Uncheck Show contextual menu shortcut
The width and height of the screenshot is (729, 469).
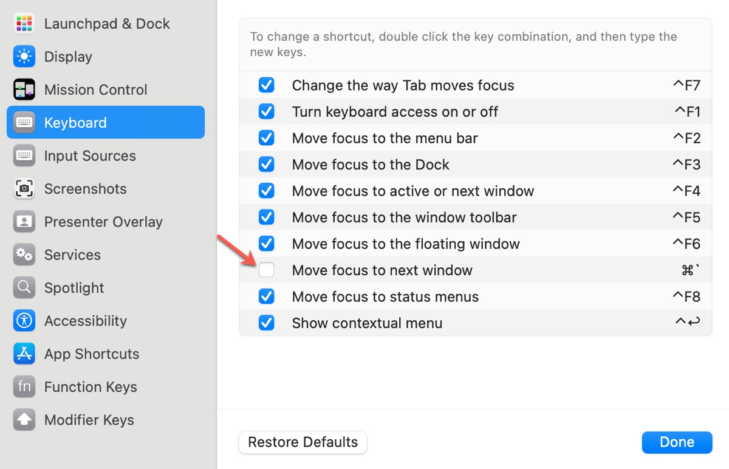[266, 323]
